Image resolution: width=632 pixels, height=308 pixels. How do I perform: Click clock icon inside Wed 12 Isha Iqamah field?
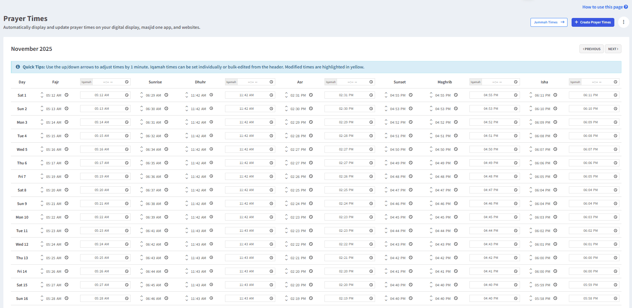pos(615,244)
